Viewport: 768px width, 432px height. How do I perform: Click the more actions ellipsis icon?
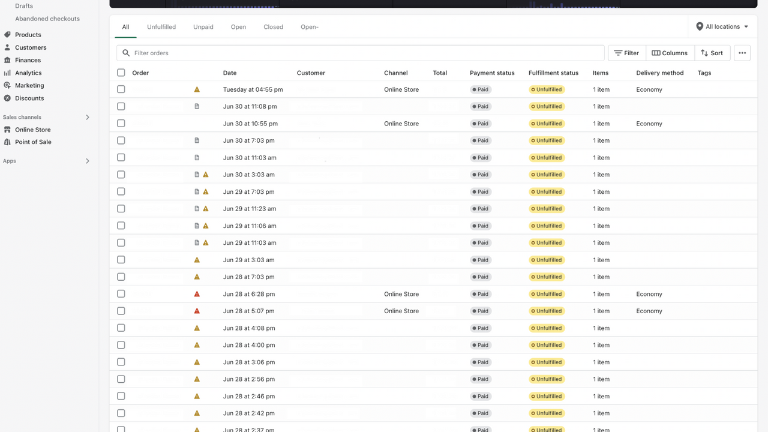click(742, 53)
